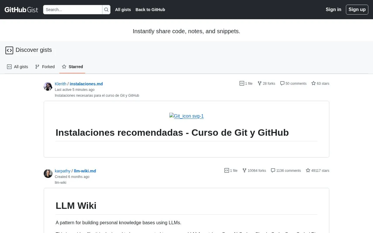The height and width of the screenshot is (233, 373).
Task: Click the Sign up button
Action: [x=357, y=10]
